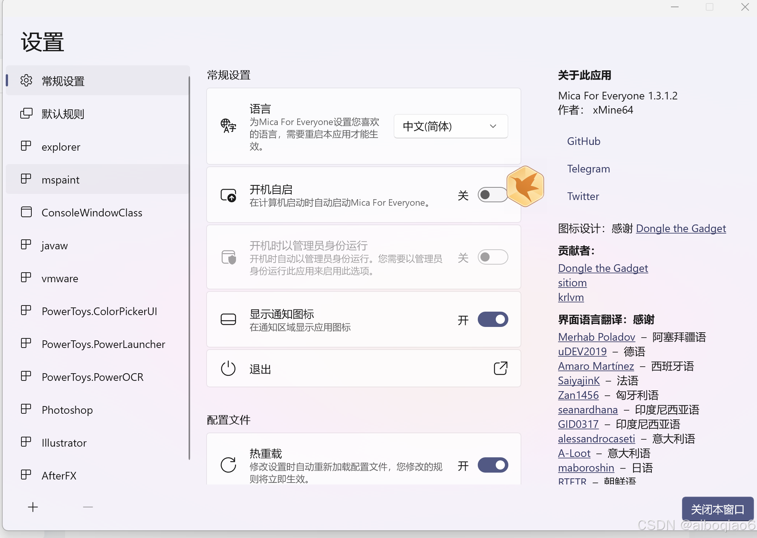Image resolution: width=757 pixels, height=538 pixels.
Task: Click the orange bird hexagon icon
Action: [x=525, y=186]
